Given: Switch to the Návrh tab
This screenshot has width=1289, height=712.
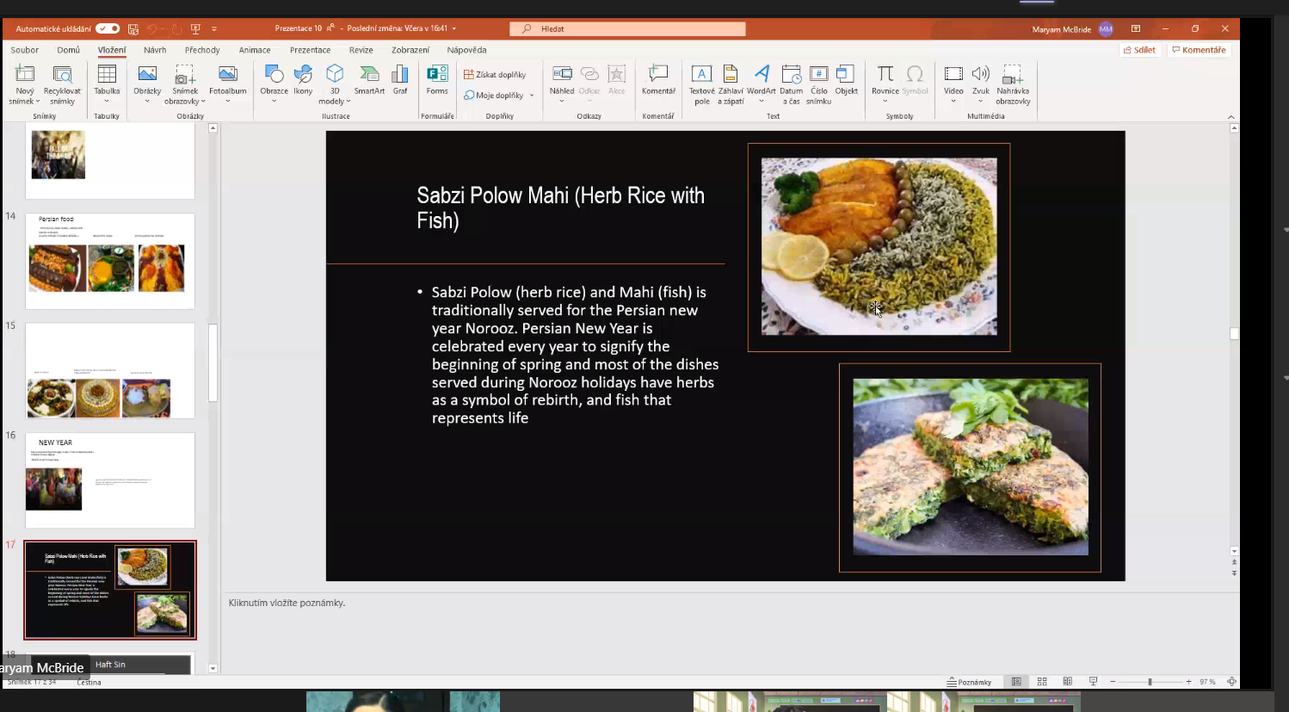Looking at the screenshot, I should [x=155, y=50].
